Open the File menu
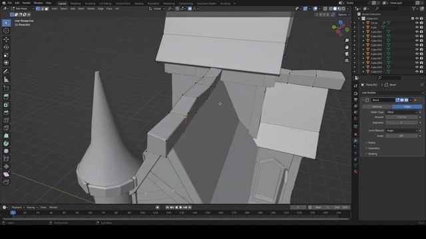426x239 pixels. pos(10,3)
